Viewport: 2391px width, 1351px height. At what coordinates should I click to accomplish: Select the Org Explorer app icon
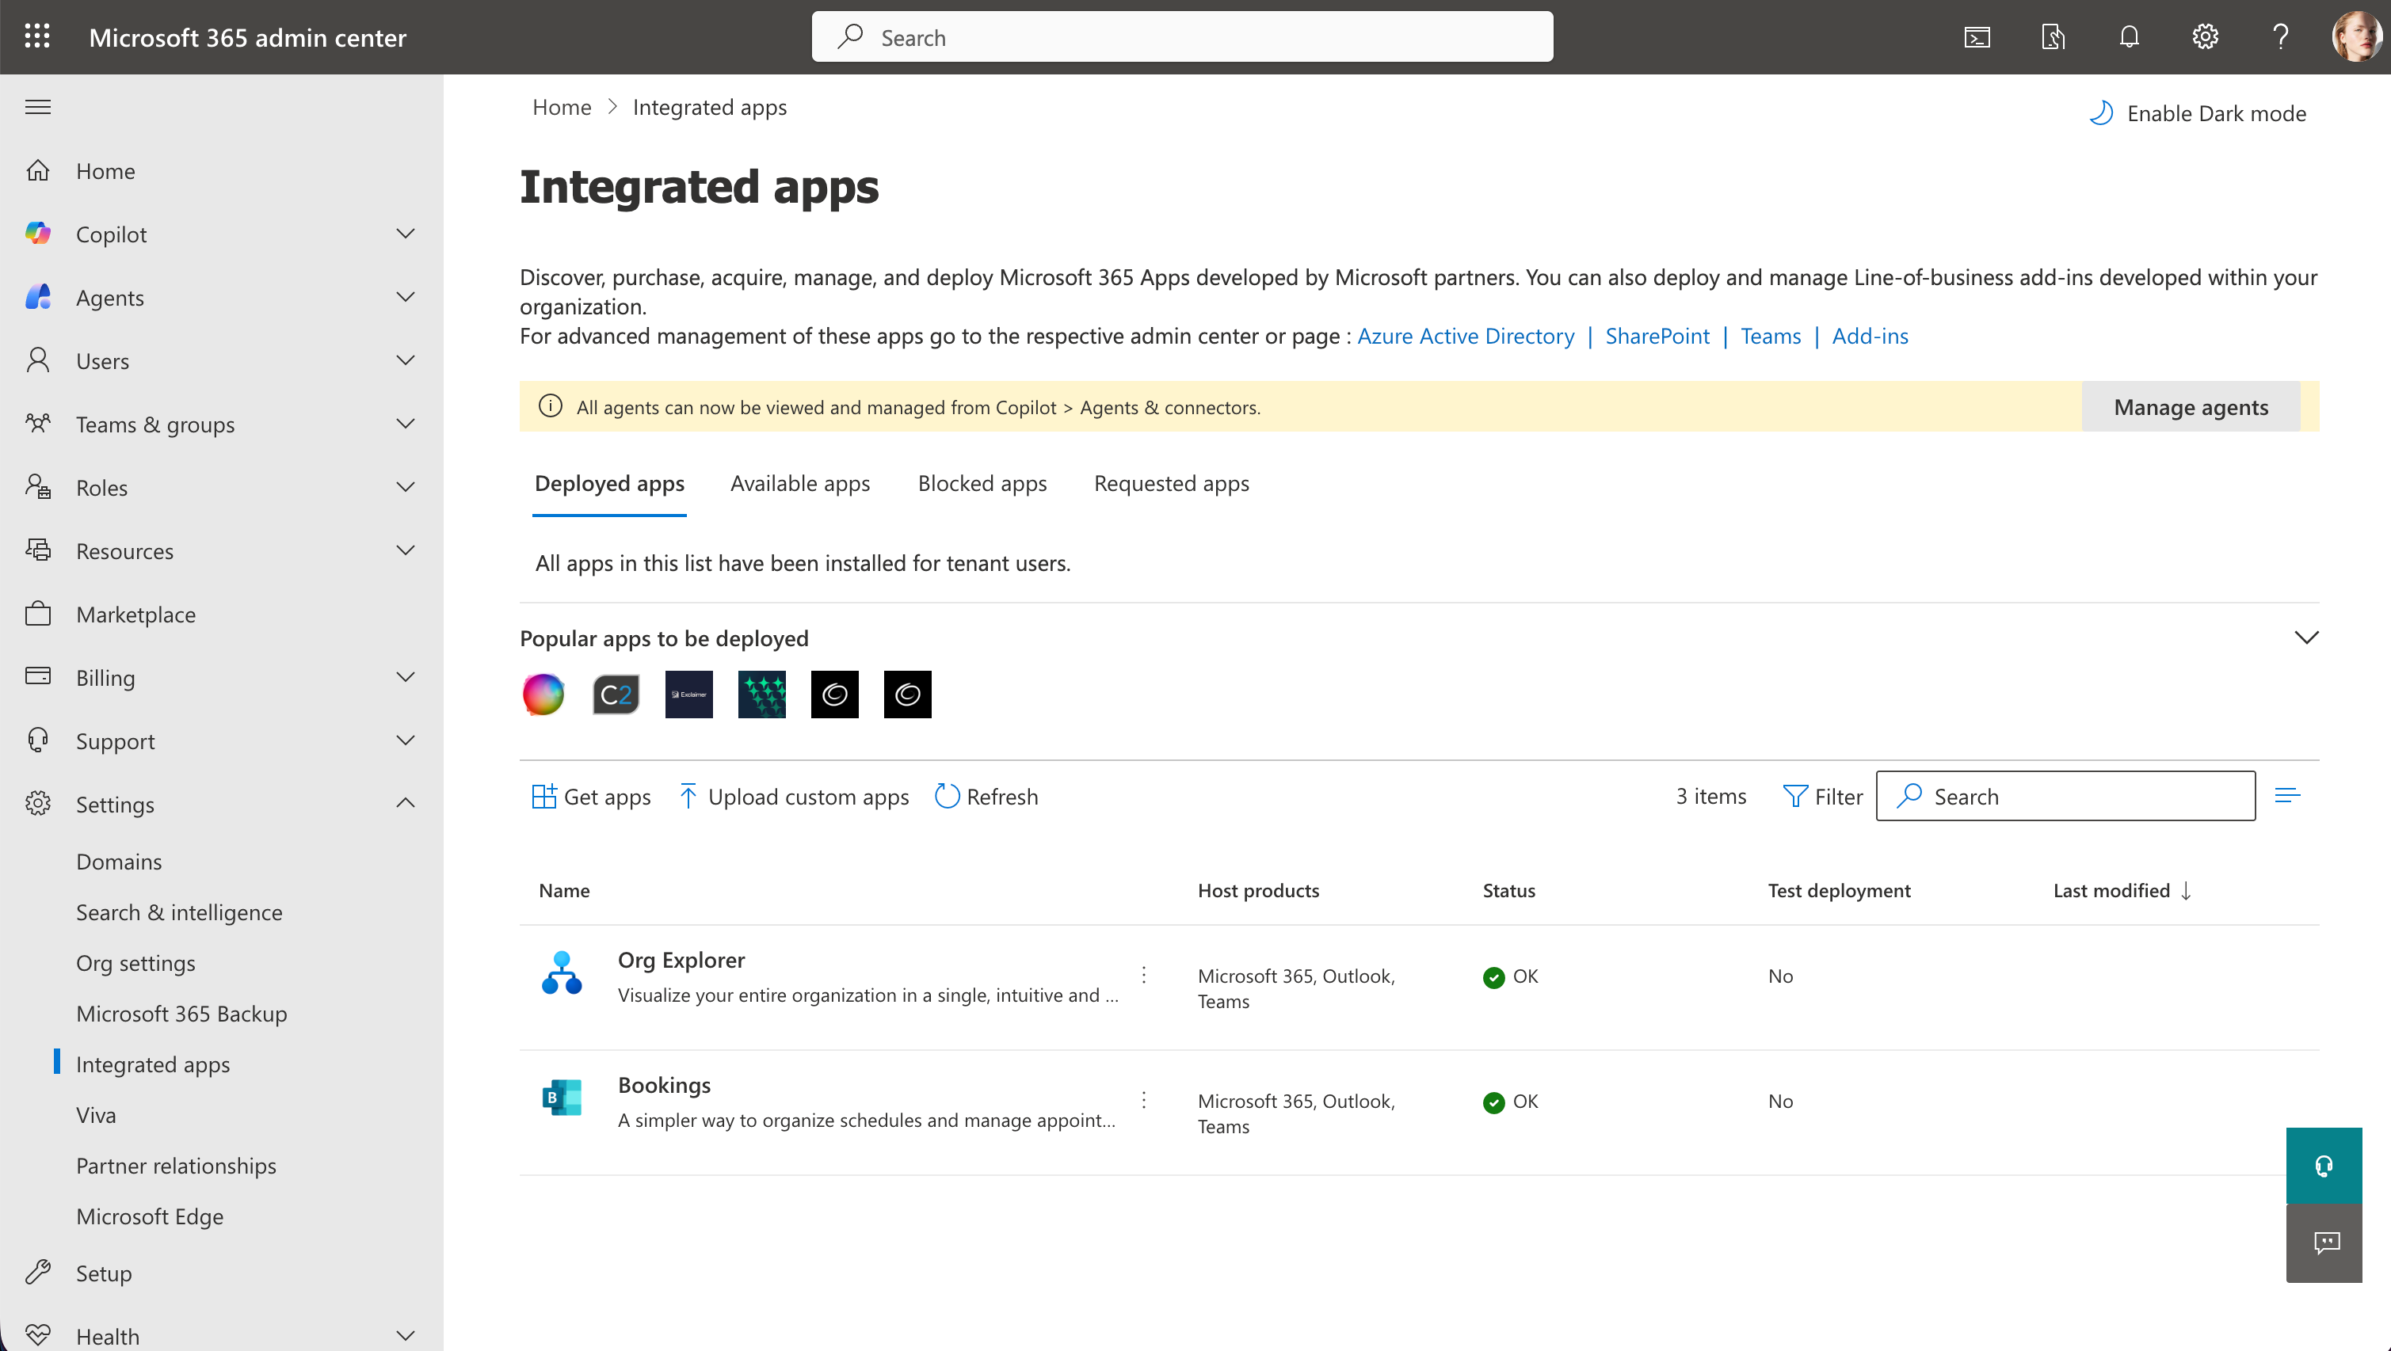(562, 974)
